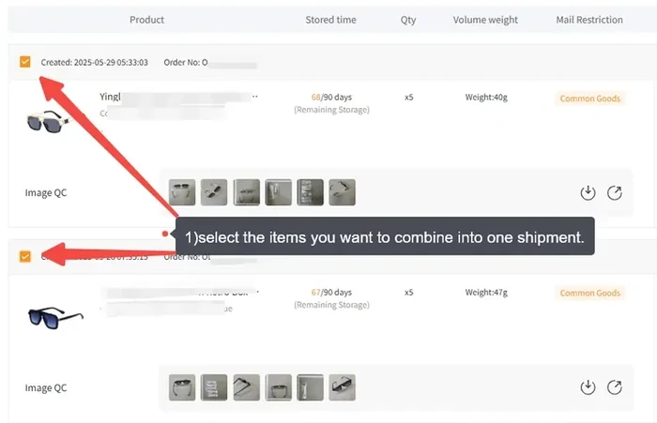
Task: View fifth QC photo of the 40g order
Action: pyautogui.click(x=310, y=192)
